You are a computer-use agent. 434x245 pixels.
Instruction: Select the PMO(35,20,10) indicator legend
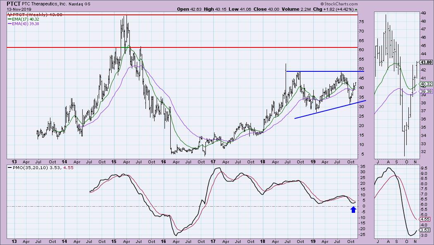pyautogui.click(x=41, y=167)
